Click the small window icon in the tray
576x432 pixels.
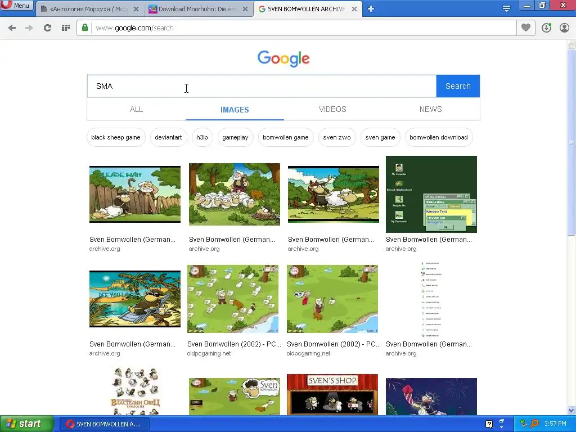click(501, 421)
